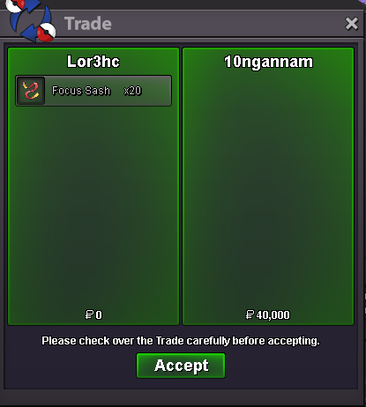The height and width of the screenshot is (407, 366).
Task: Click the Pokédollar symbol beside 0
Action: coord(89,314)
